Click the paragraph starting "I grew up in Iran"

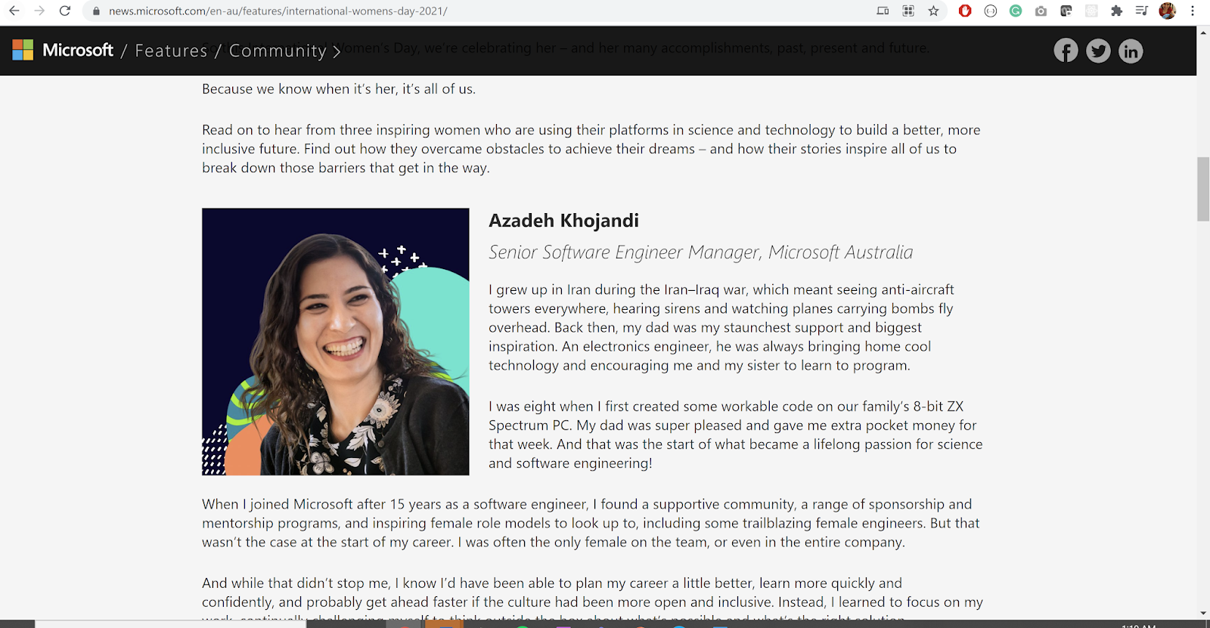(721, 327)
